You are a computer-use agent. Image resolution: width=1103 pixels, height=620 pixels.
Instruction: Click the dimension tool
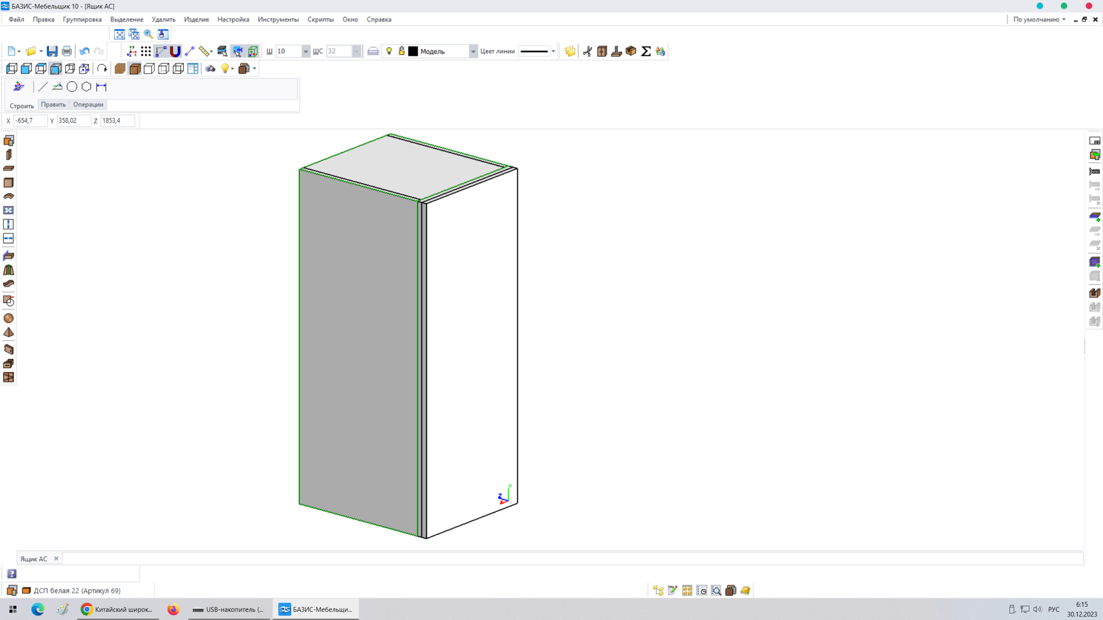(101, 87)
